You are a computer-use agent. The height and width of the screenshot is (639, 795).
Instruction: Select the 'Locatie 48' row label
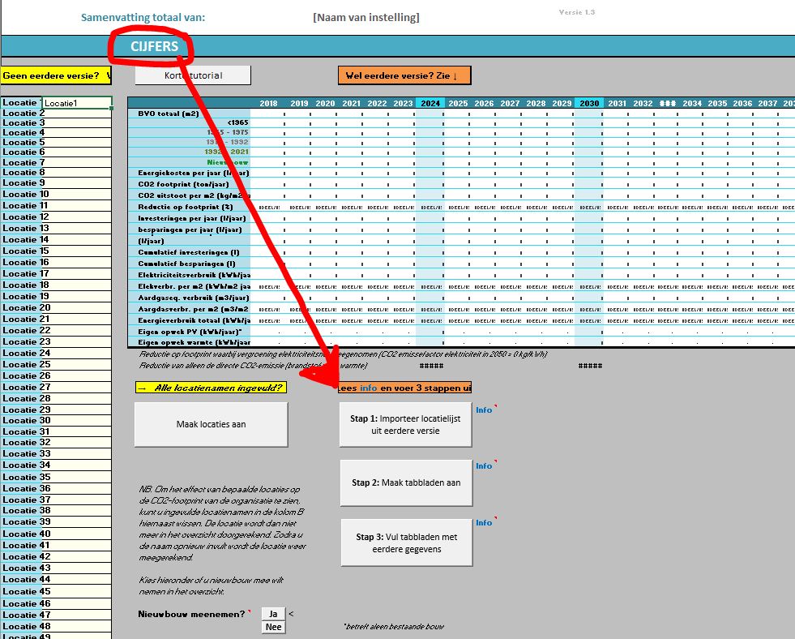pyautogui.click(x=27, y=626)
